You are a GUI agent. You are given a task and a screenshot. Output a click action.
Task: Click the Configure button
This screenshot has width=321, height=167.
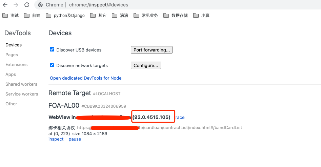[x=146, y=65]
